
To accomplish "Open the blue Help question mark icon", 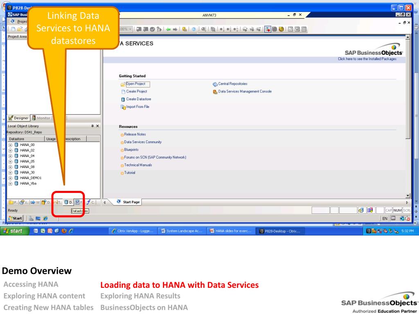I will point(194,29).
